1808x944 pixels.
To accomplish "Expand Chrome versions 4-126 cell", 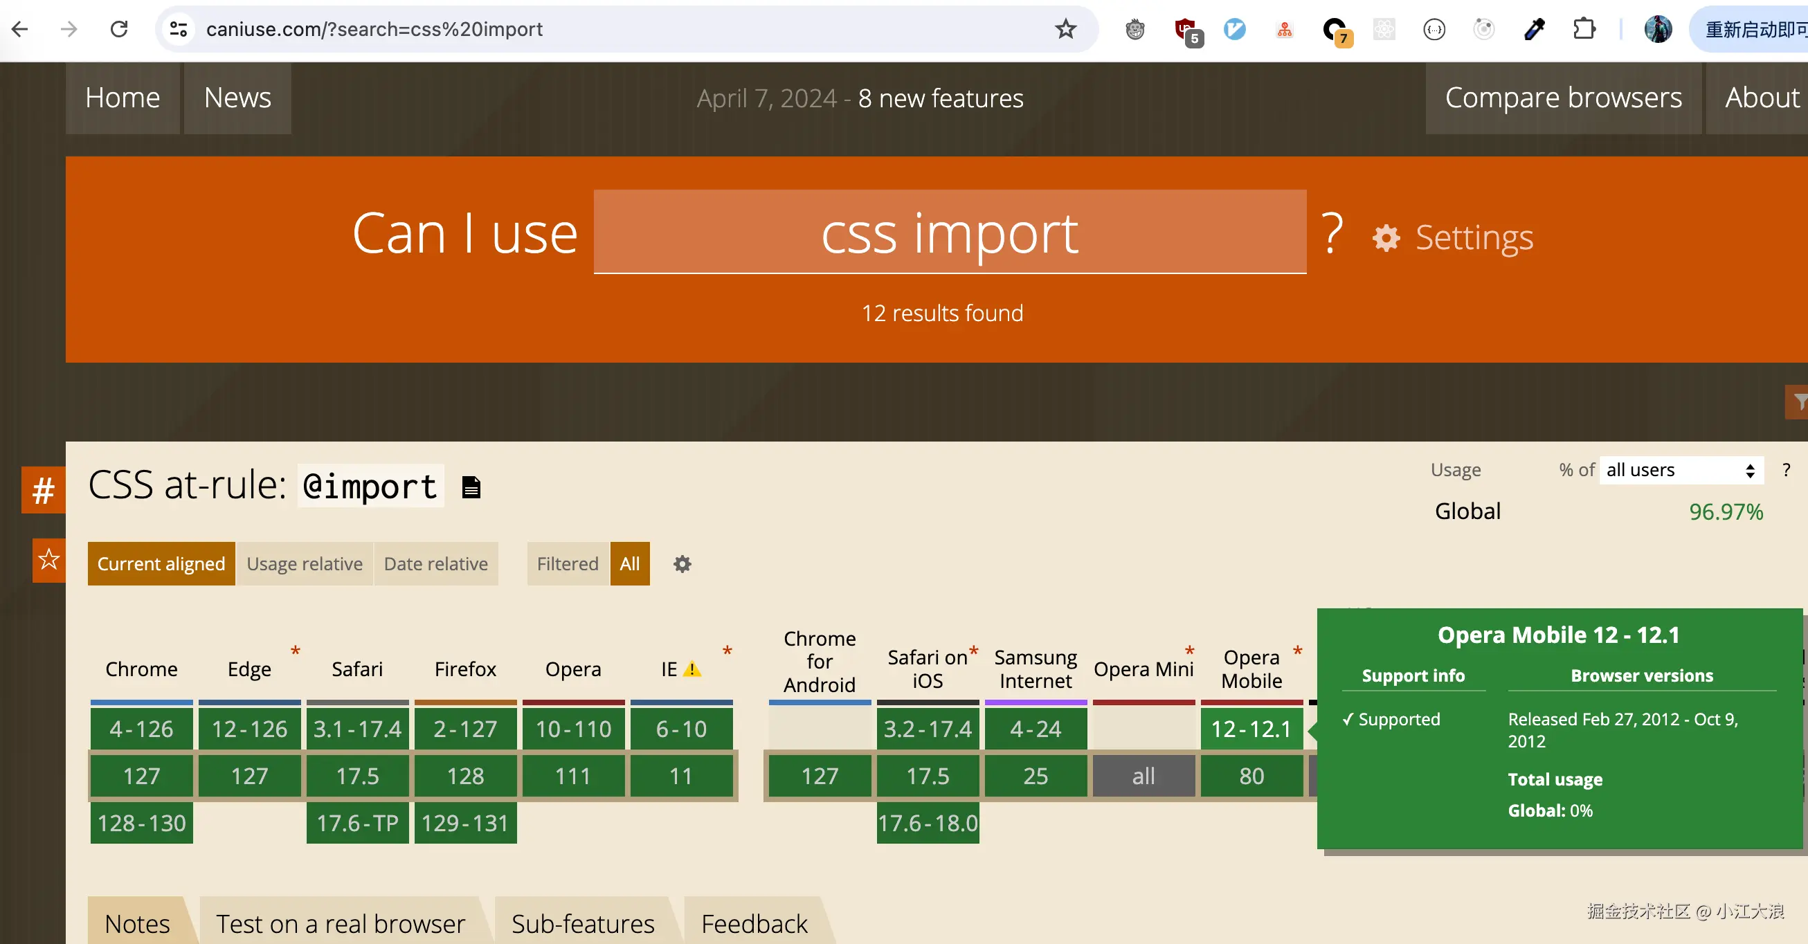I will point(141,729).
